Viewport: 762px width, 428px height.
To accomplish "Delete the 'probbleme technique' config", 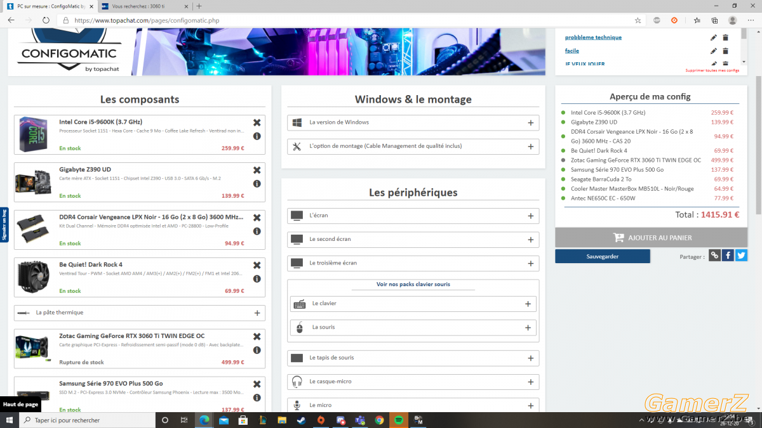I will tap(725, 37).
